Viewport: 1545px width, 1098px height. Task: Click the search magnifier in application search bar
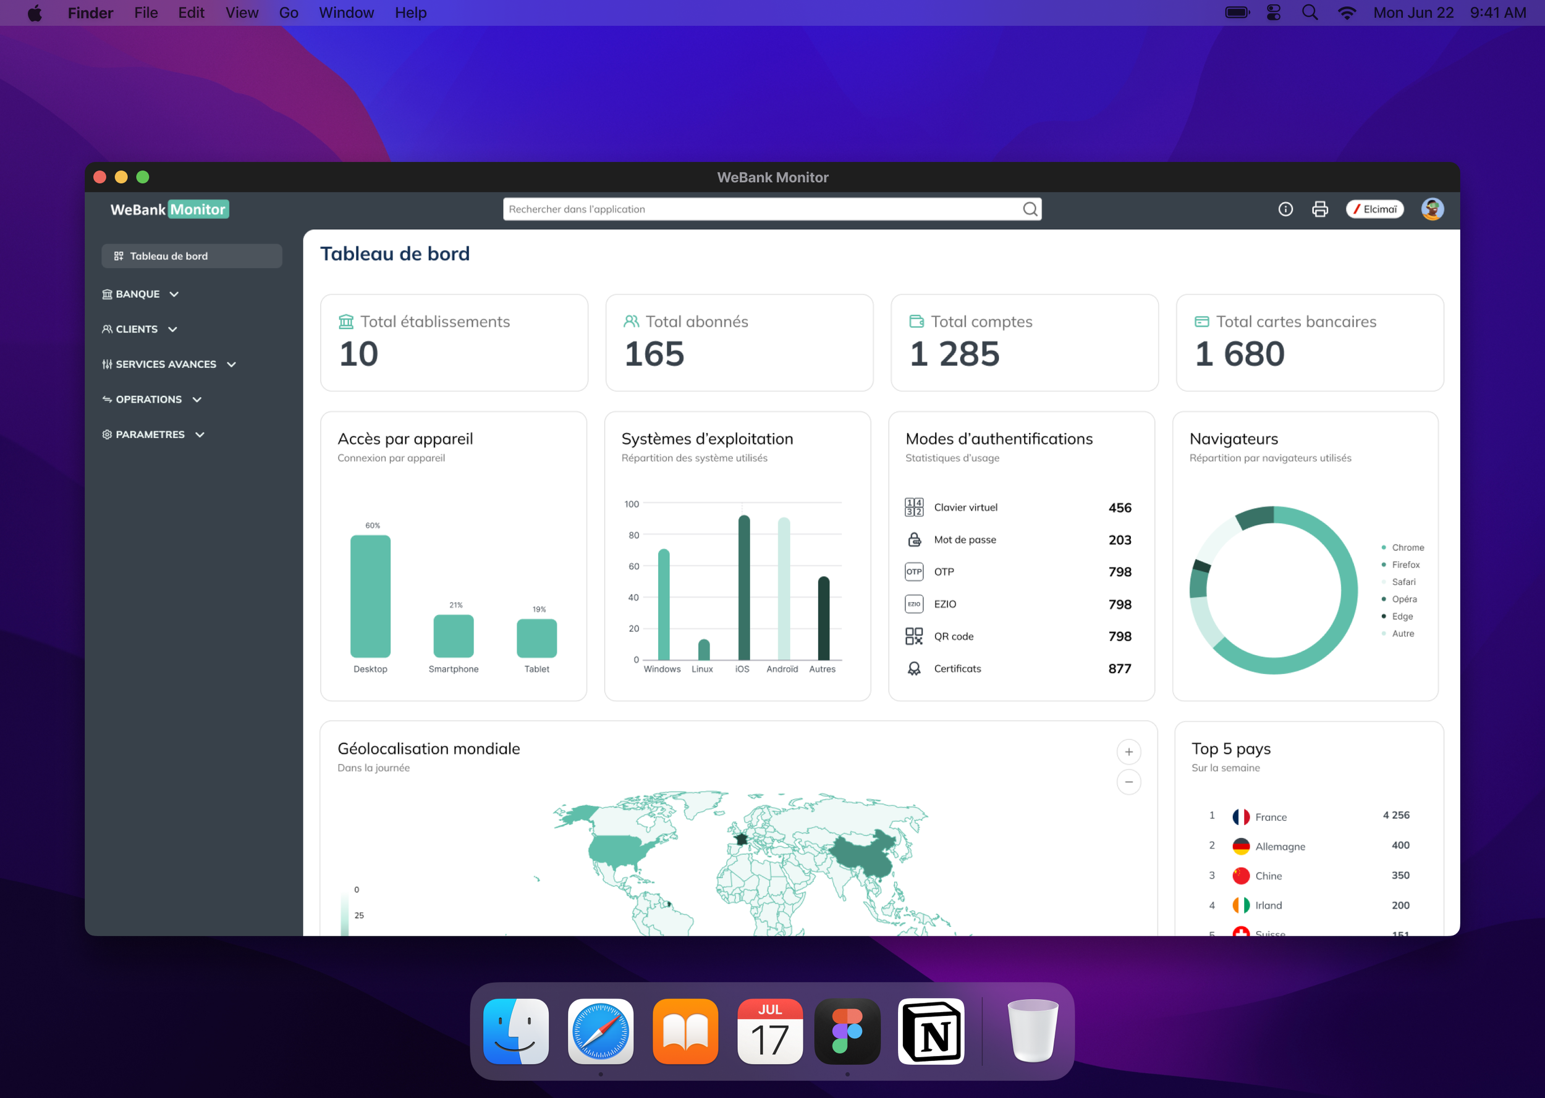click(1030, 209)
